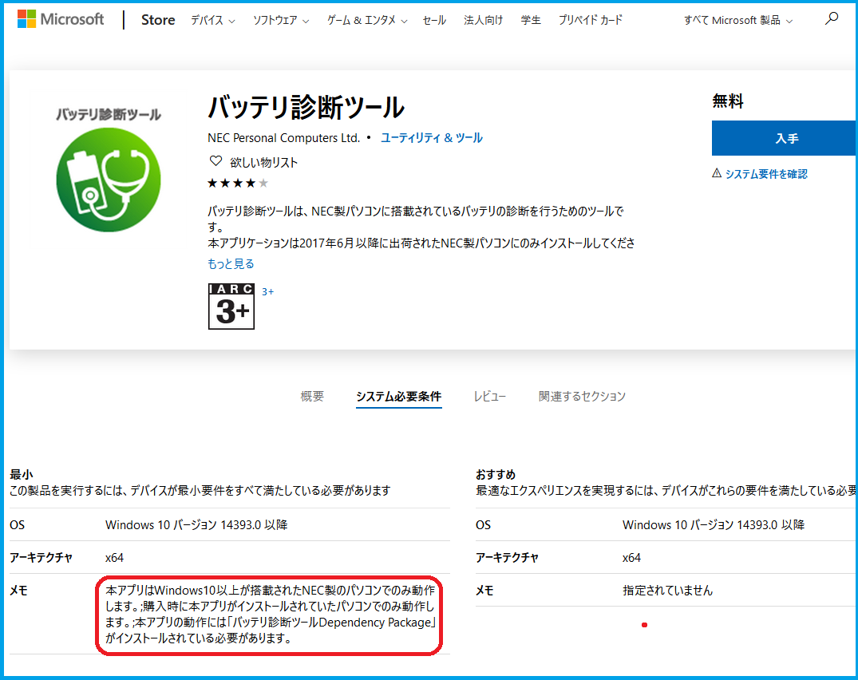Click the 無料 price label

(x=728, y=101)
